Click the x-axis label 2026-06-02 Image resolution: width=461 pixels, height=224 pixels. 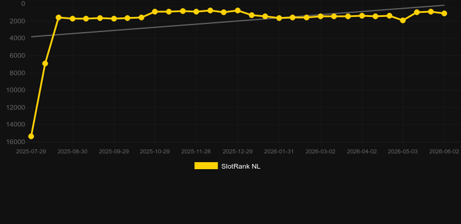pyautogui.click(x=444, y=152)
